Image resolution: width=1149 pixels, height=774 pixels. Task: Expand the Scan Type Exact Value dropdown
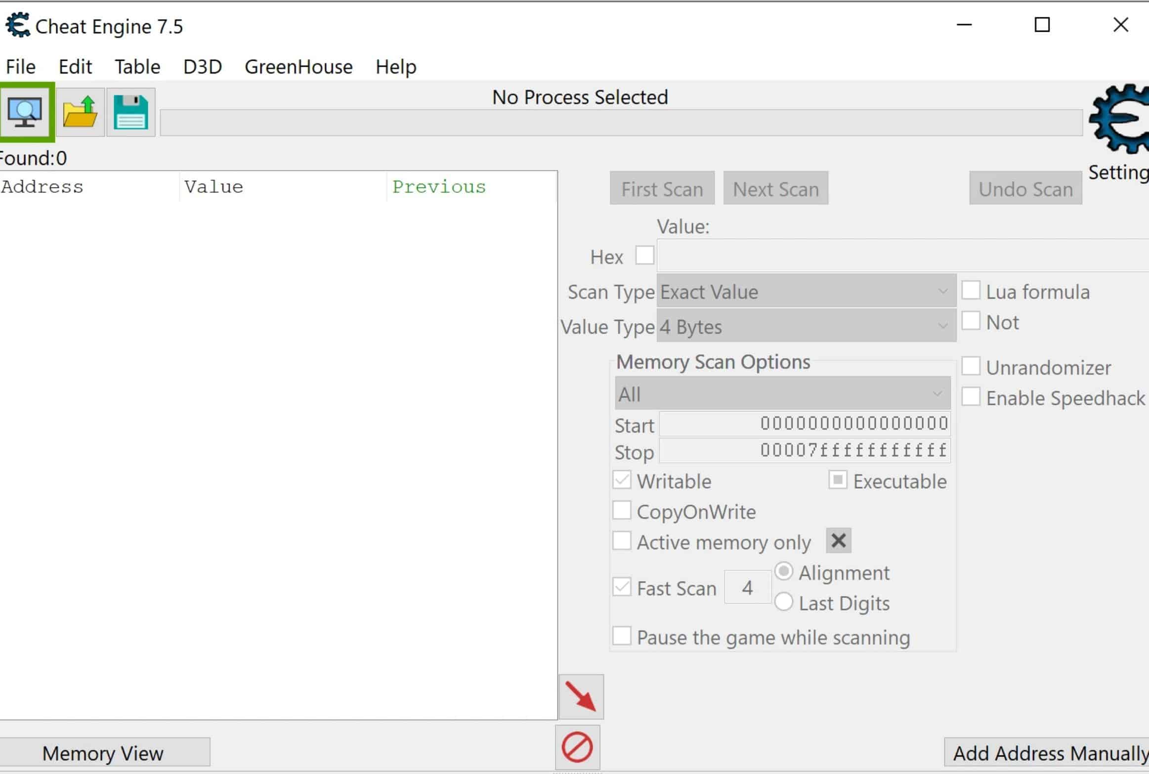806,292
